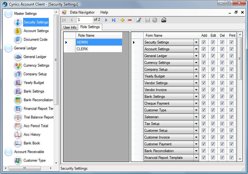Click the record number input field
Viewport: 248px width, 174px height.
[85, 20]
